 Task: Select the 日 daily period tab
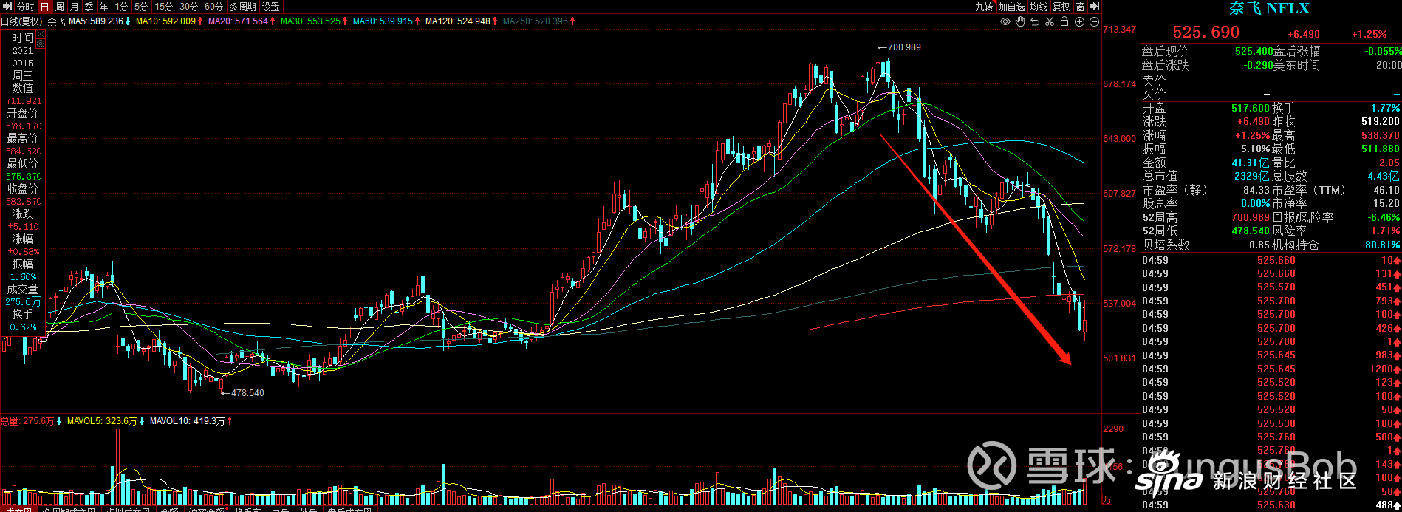[44, 7]
